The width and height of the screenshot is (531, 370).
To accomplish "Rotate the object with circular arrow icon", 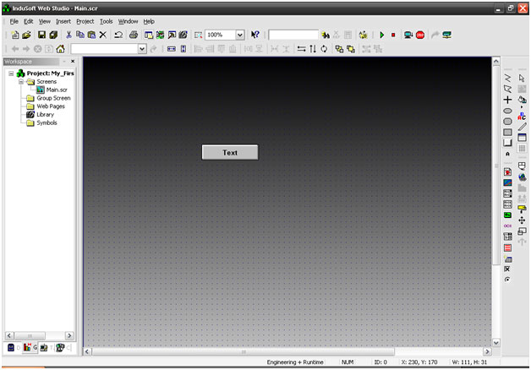I will click(324, 49).
